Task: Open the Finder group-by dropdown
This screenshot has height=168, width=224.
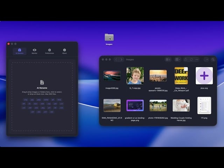Action: tap(178, 59)
